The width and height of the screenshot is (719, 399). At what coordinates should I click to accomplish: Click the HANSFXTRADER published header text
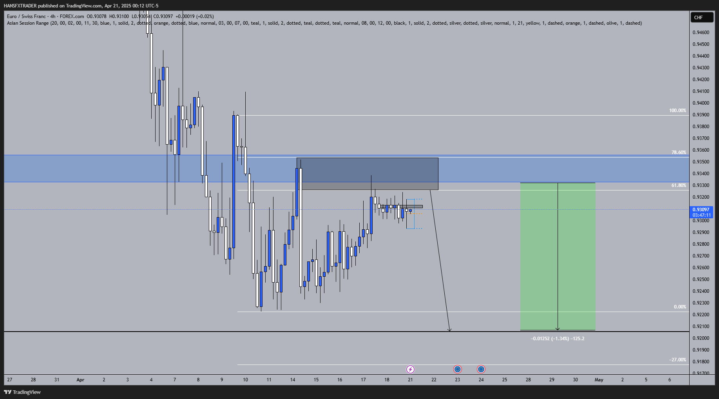coord(81,5)
